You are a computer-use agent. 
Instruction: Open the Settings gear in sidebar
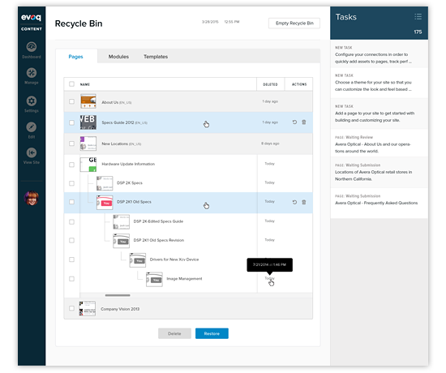click(32, 101)
